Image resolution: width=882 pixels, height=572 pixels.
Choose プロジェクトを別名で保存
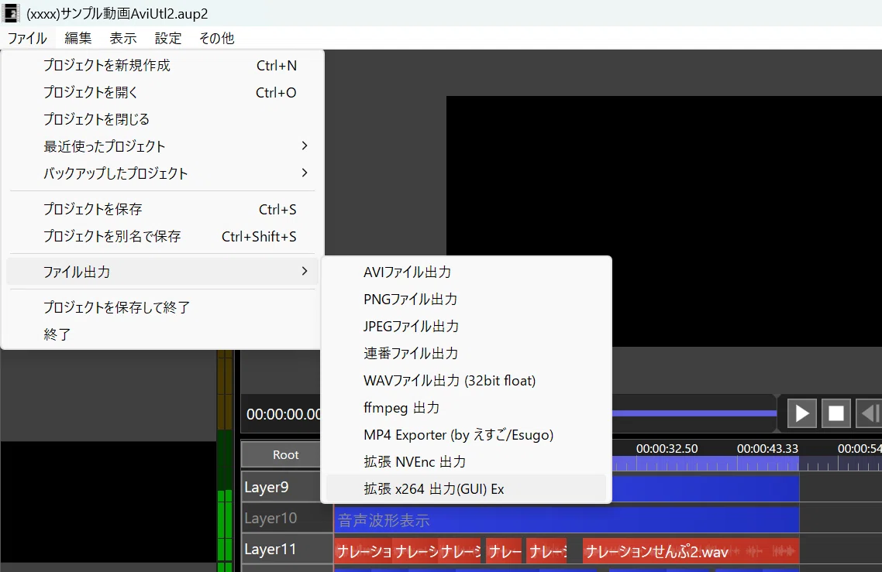[163, 236]
